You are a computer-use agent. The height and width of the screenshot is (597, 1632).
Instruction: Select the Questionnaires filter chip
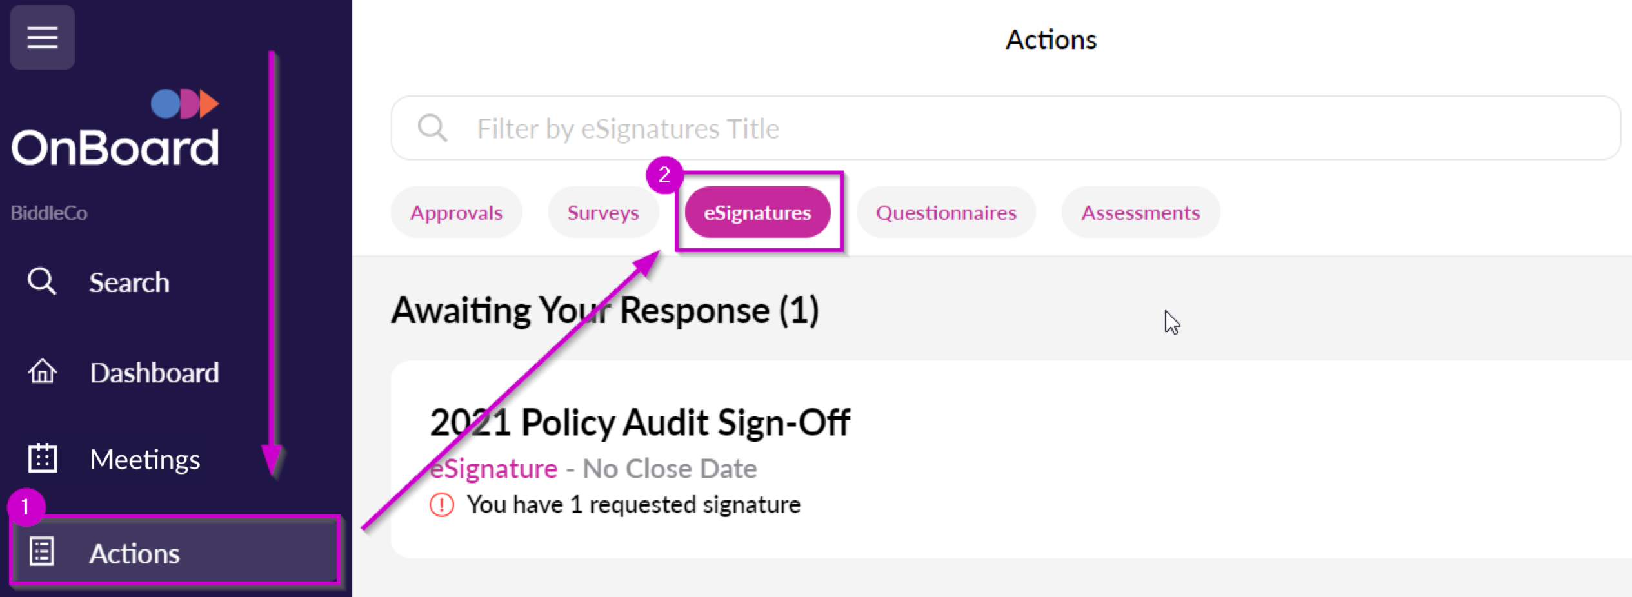click(945, 212)
